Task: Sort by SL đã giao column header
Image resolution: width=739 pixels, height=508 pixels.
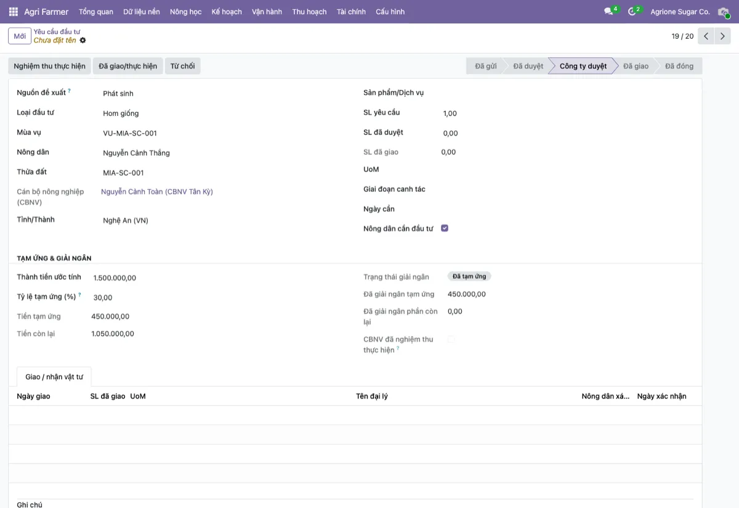Action: pyautogui.click(x=108, y=396)
